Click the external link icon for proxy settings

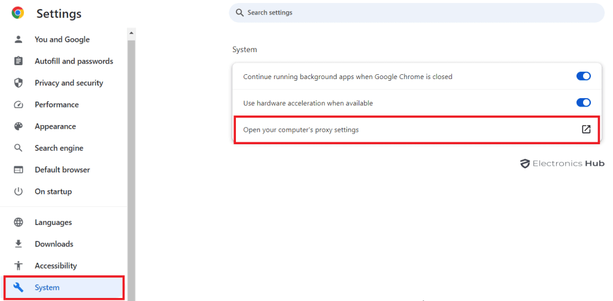pyautogui.click(x=586, y=129)
